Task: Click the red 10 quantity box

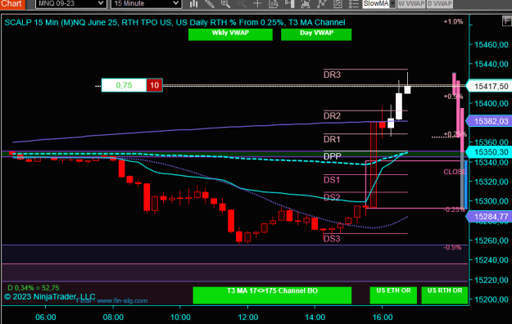Action: click(x=154, y=85)
